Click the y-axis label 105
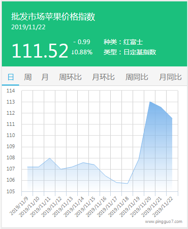 11,191
